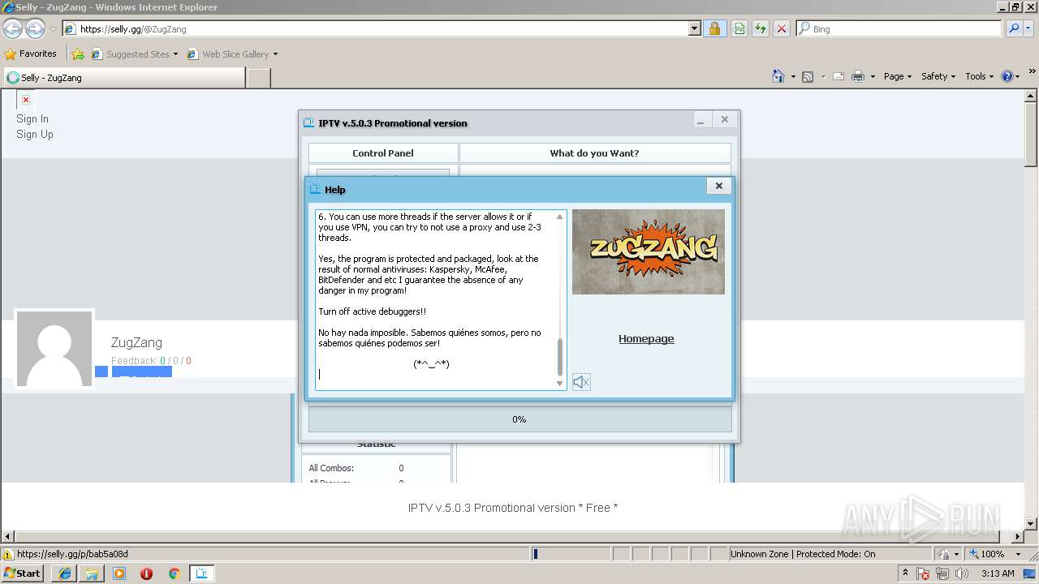Open the Tools menu
1039x584 pixels.
point(979,76)
